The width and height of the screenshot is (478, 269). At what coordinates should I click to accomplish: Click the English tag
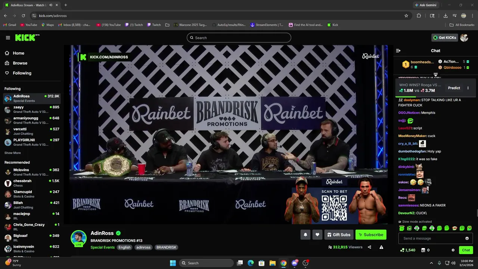click(125, 247)
